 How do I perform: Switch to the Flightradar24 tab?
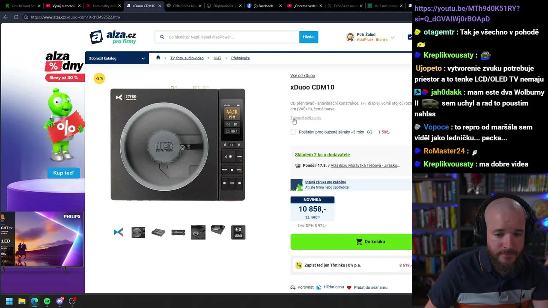point(224,6)
